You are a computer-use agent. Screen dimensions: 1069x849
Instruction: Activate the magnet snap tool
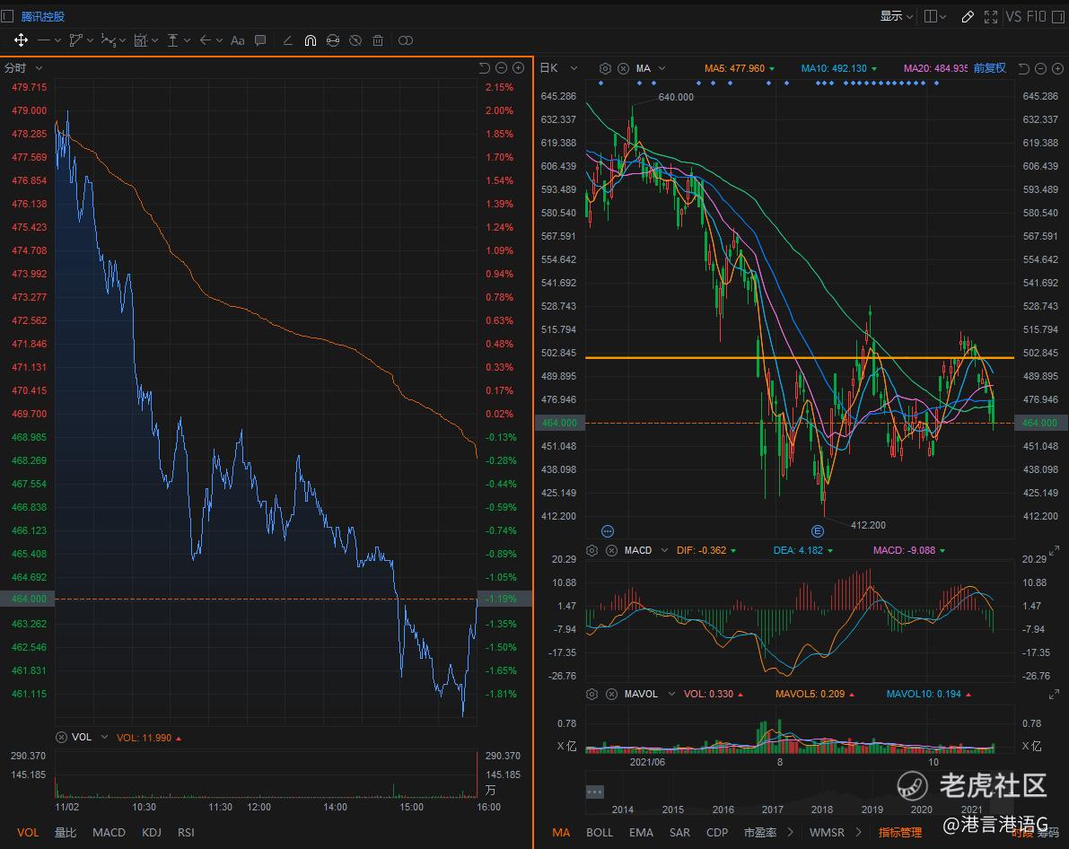click(x=311, y=40)
